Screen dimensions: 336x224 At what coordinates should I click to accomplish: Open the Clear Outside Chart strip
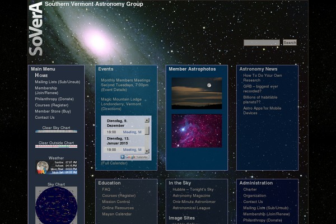click(x=56, y=146)
